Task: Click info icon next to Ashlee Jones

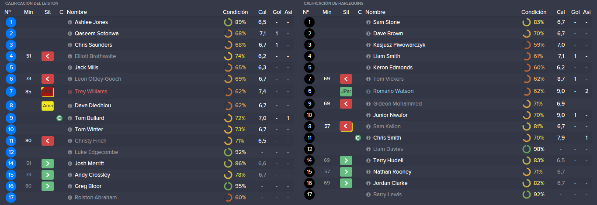Action: click(x=70, y=22)
